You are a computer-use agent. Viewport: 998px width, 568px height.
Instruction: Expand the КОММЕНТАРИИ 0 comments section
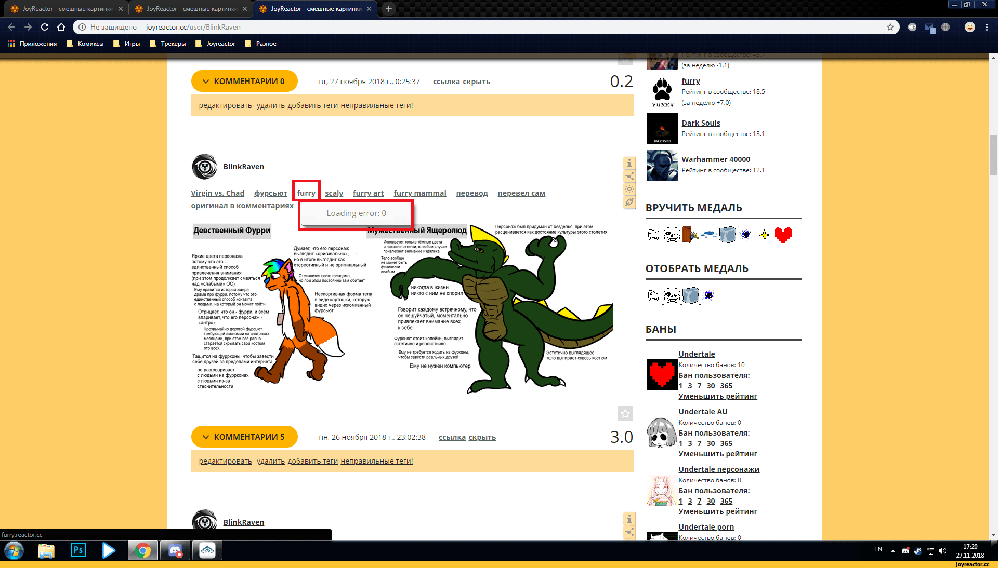pos(244,81)
